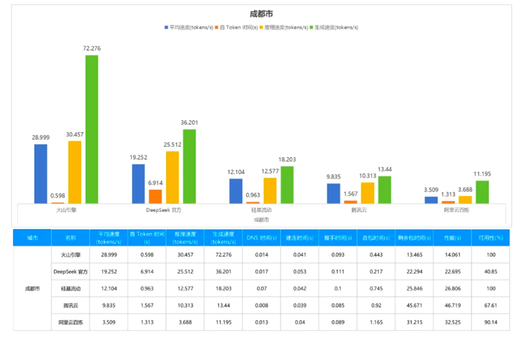Click the 阿里云百炼 axis label under the chart
Screen dimensions: 524x350
pos(457,210)
